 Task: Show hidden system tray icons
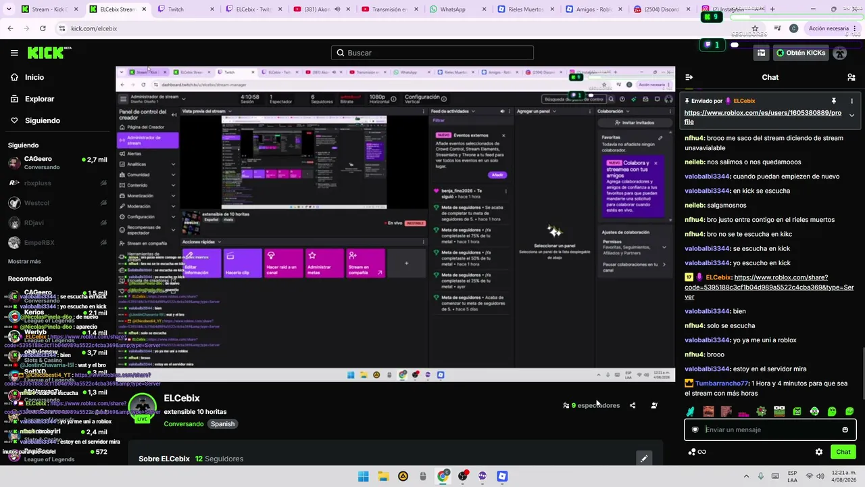746,476
